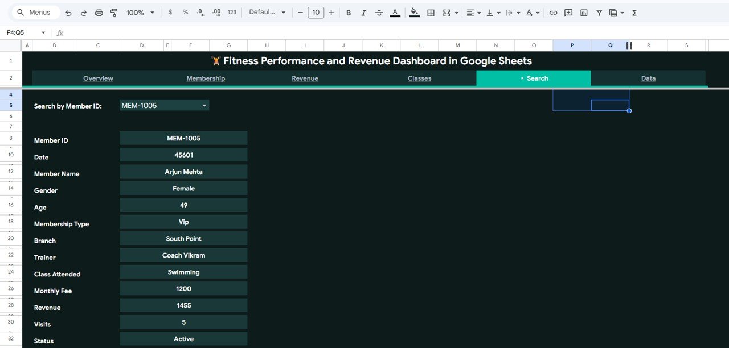Select the paint format tool
729x348 pixels.
pos(114,12)
